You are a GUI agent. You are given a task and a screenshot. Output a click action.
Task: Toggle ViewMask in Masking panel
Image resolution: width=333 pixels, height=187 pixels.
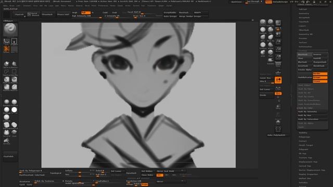(x=305, y=55)
